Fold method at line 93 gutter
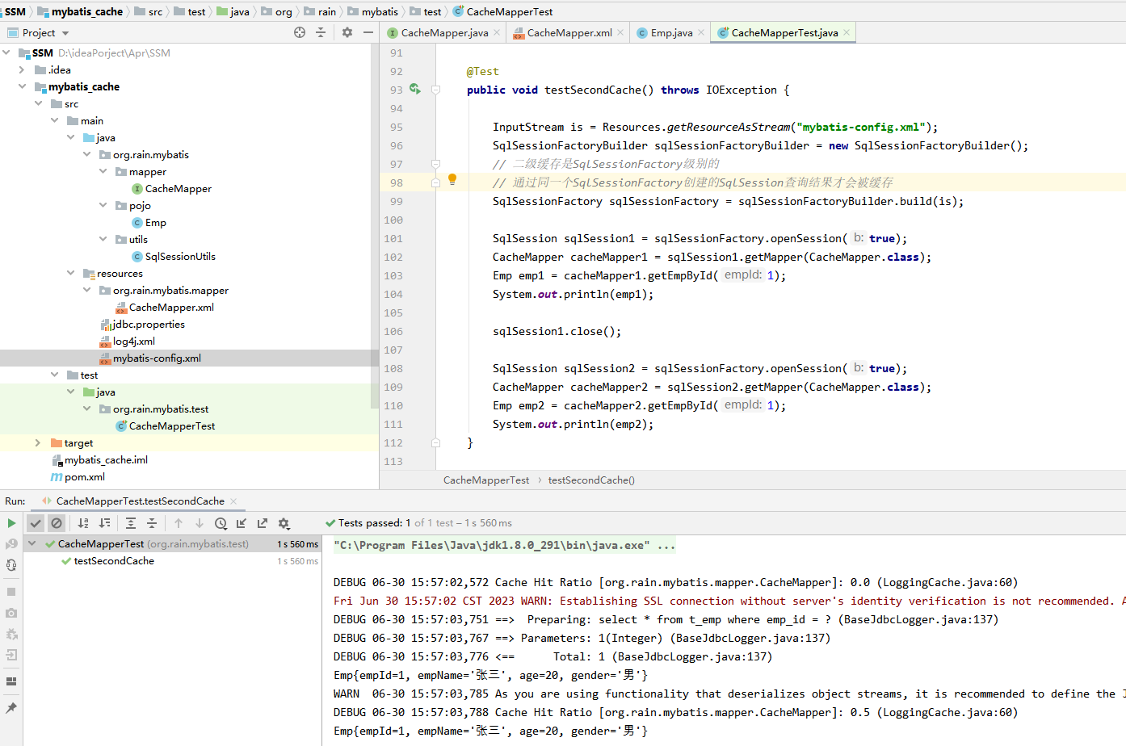Viewport: 1126px width, 746px height. click(x=435, y=90)
